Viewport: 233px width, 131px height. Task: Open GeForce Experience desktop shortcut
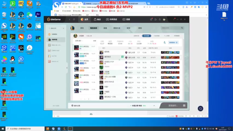point(4,38)
